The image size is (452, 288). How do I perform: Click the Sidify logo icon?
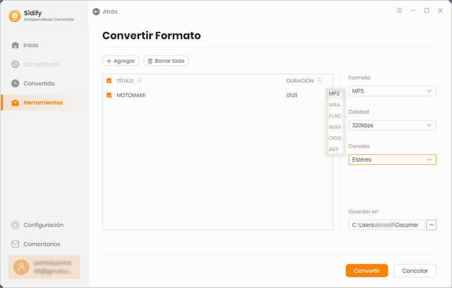pyautogui.click(x=15, y=16)
